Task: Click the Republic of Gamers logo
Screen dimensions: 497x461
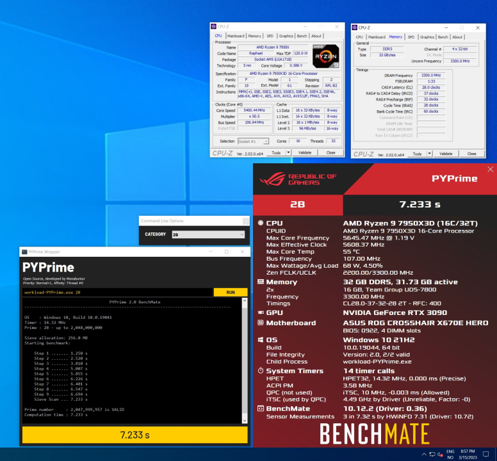Action: (x=298, y=179)
